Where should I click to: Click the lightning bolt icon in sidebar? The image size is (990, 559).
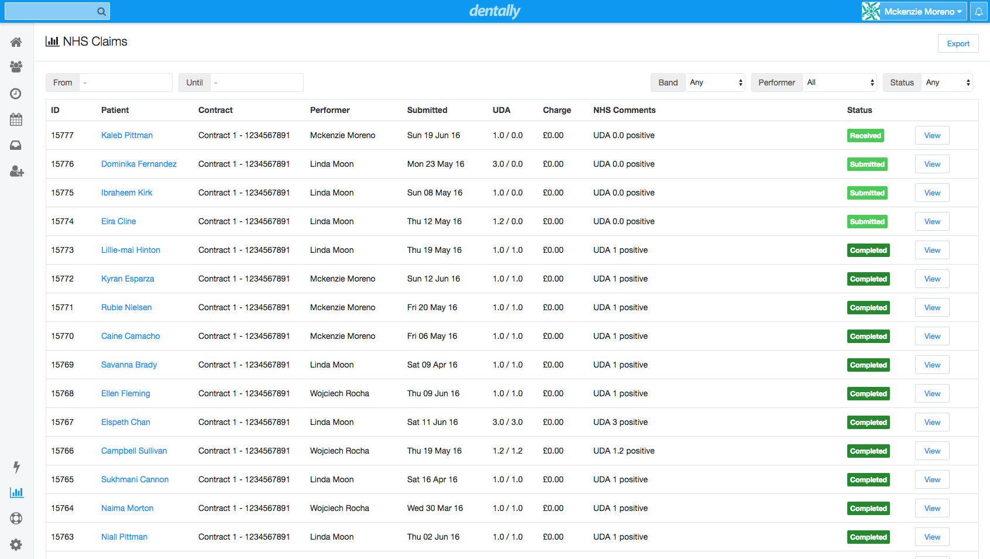[x=16, y=467]
